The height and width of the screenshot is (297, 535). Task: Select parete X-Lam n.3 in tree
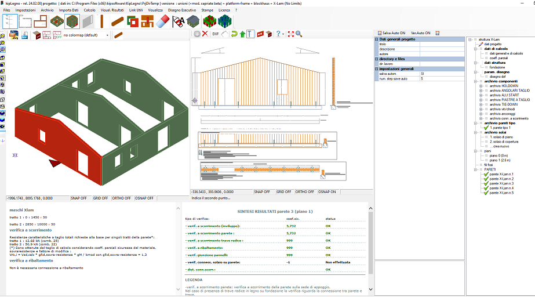click(501, 183)
